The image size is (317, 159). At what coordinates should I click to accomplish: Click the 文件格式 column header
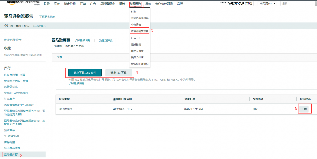pos(258,99)
